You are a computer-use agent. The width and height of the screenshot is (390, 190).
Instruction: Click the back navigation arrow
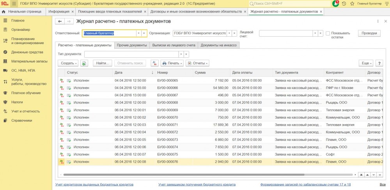(x=60, y=21)
